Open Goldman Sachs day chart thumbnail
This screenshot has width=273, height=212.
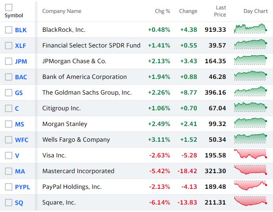tap(250, 91)
